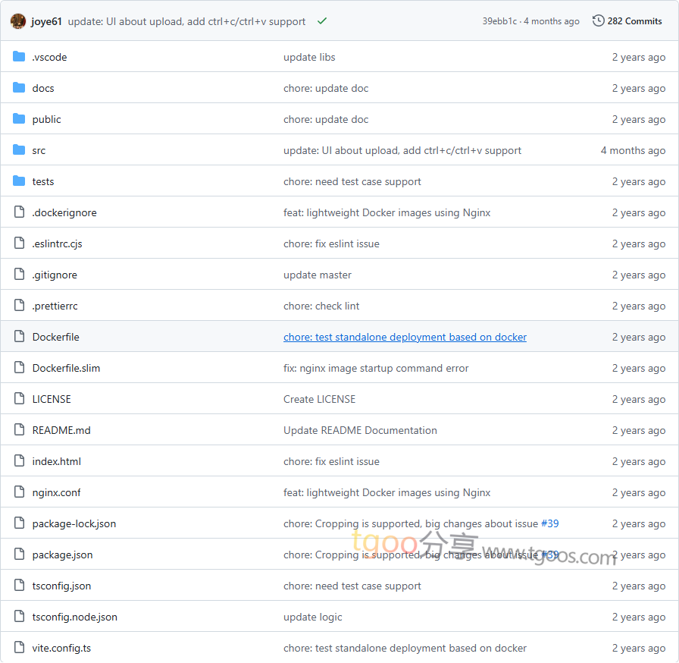679x663 pixels.
Task: Open the nginx.conf file
Action: 56,492
